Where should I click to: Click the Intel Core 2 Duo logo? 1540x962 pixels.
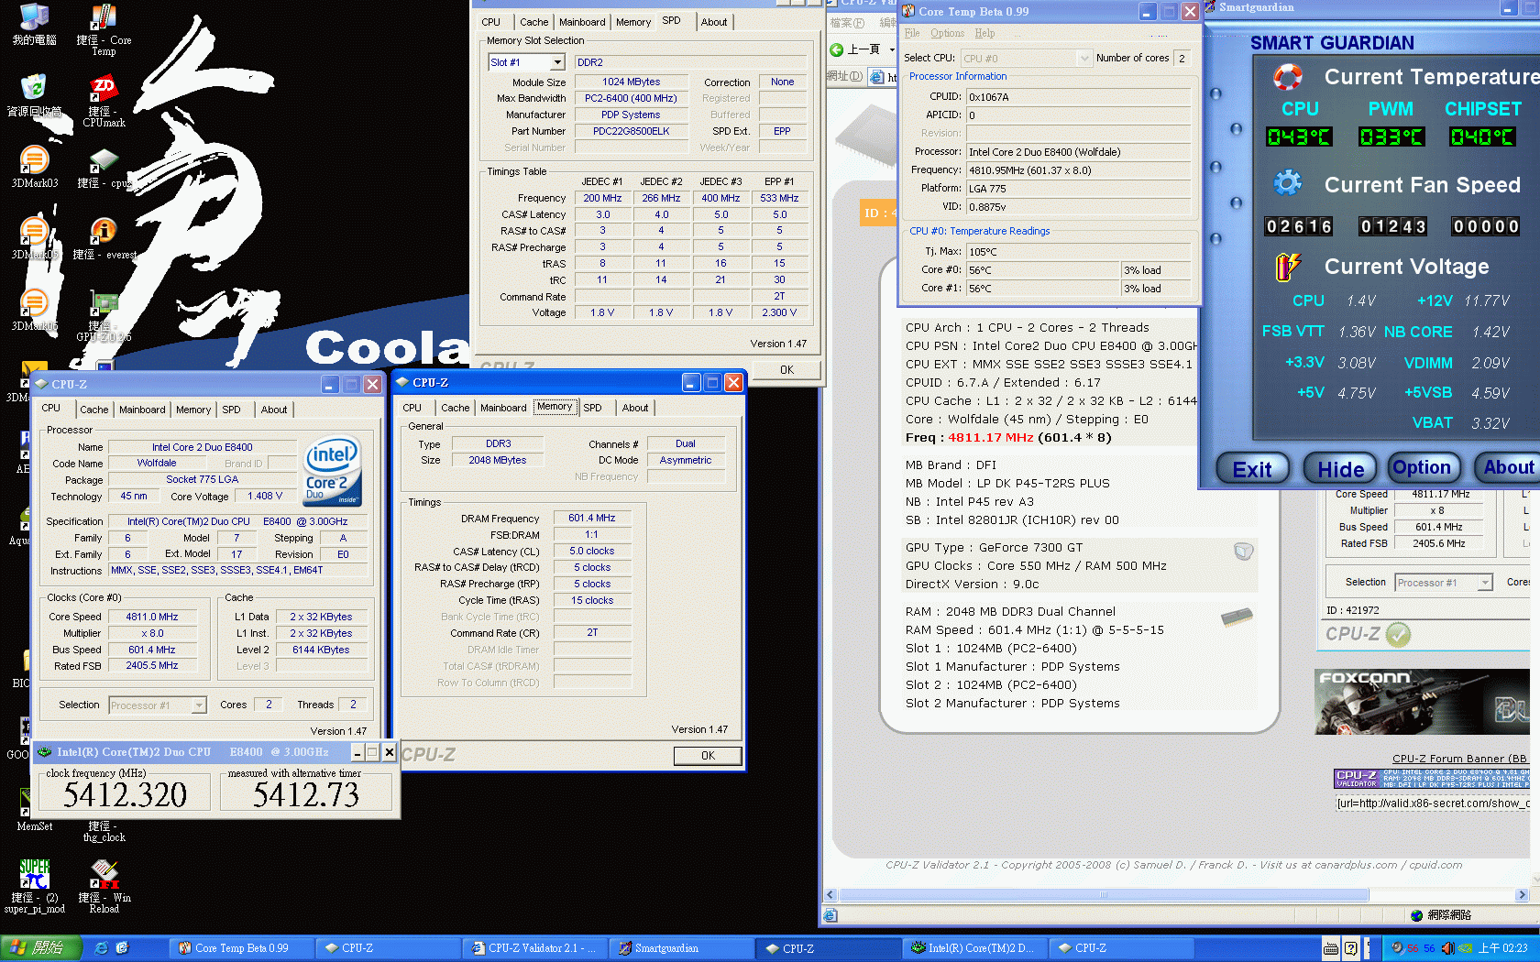333,471
